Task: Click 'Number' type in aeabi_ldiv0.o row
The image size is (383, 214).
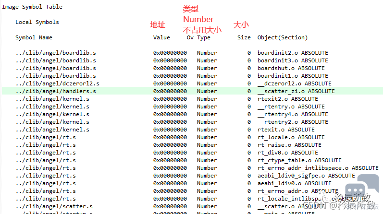Action: point(207,183)
